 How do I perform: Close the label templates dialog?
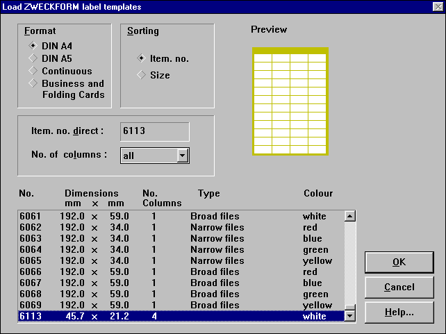(x=438, y=6)
